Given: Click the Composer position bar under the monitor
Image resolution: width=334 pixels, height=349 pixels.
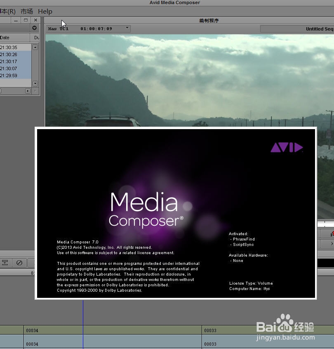Looking at the screenshot, I should pos(325,224).
